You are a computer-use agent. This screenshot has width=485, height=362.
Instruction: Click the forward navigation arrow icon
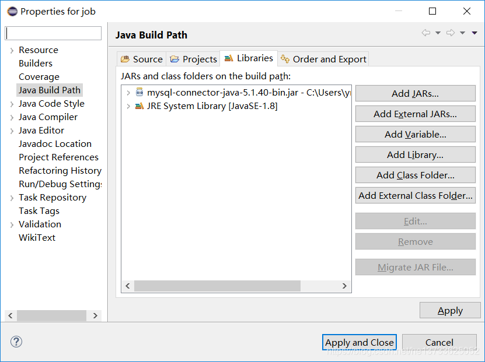coord(451,33)
